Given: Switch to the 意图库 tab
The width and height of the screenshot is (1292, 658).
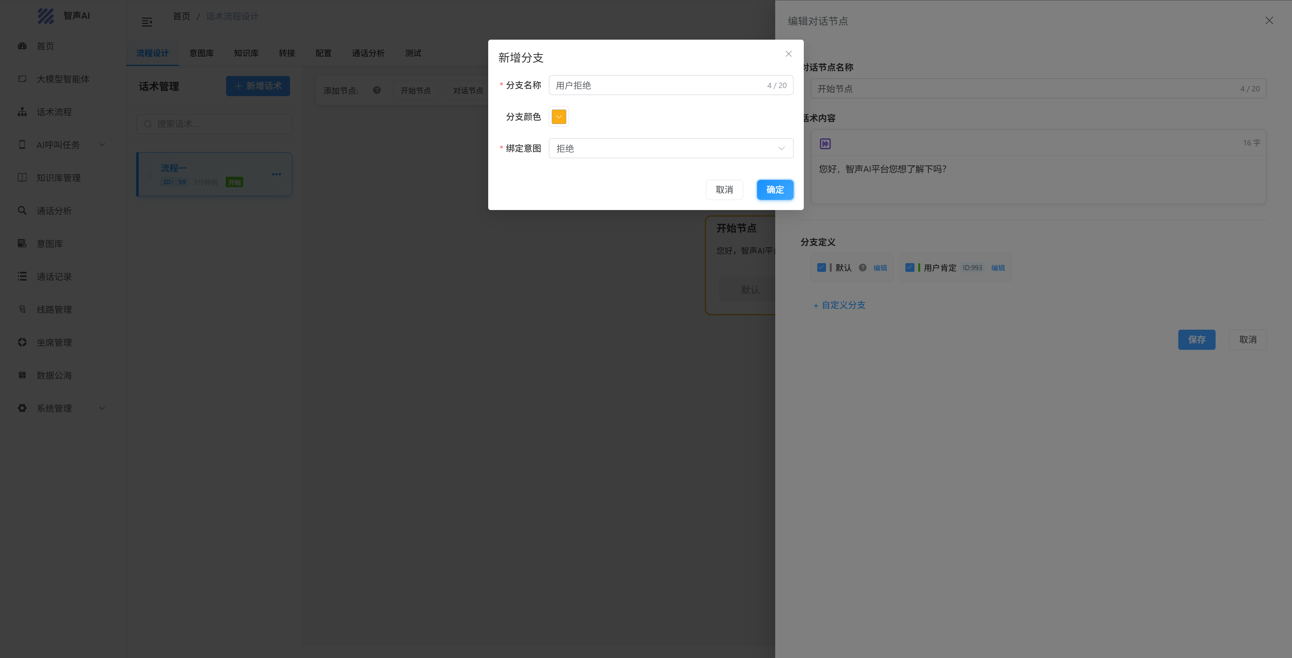Looking at the screenshot, I should (202, 53).
